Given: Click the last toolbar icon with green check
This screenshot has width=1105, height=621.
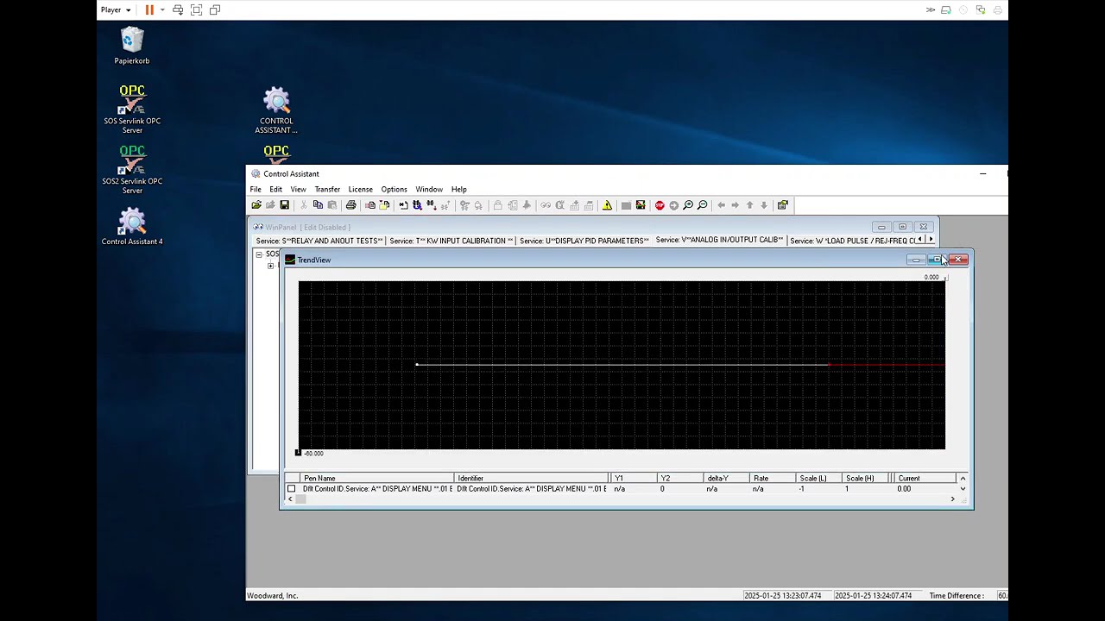Looking at the screenshot, I should pyautogui.click(x=782, y=205).
